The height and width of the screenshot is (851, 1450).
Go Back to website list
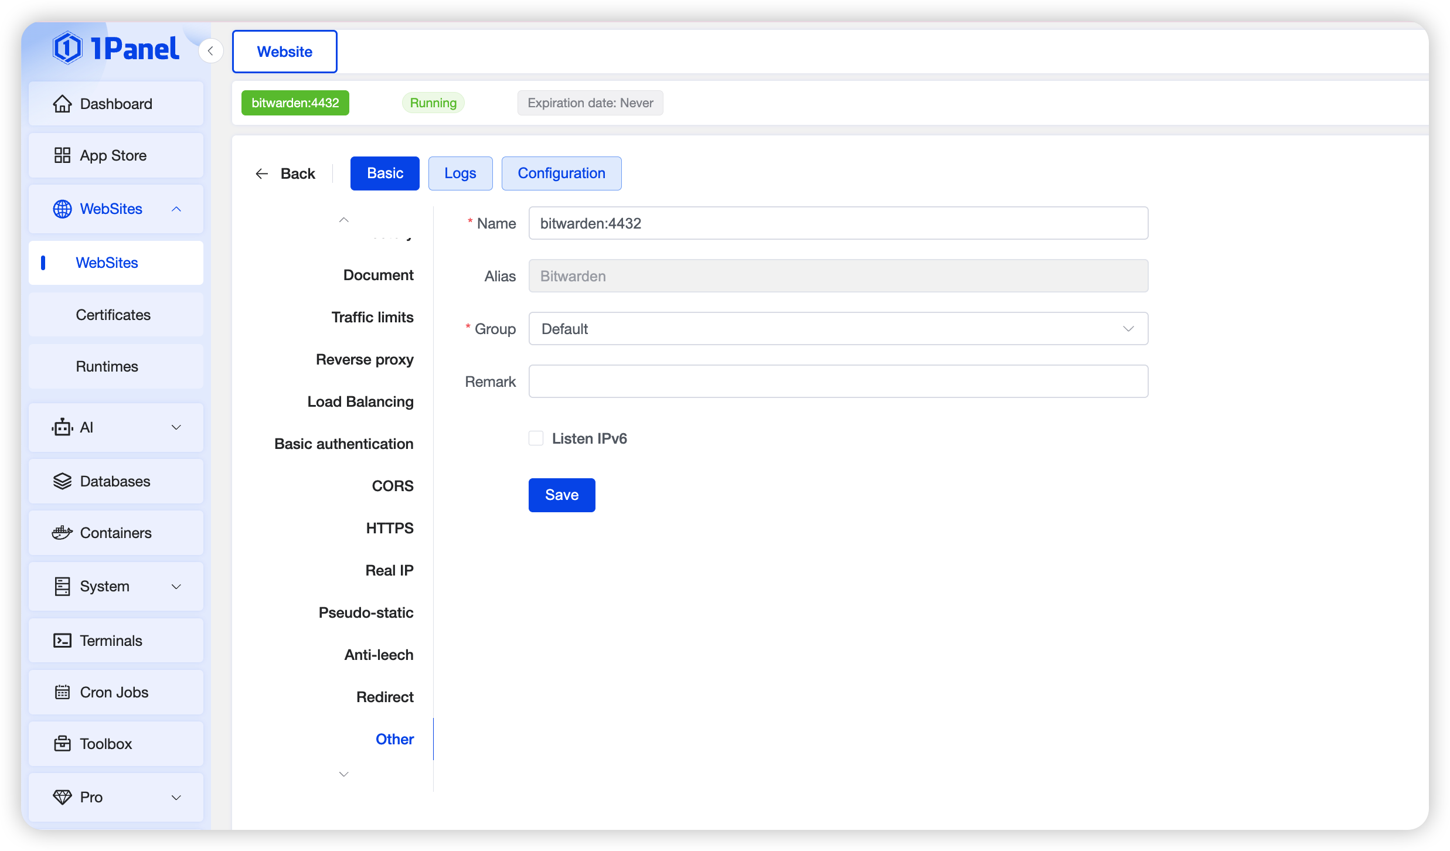286,173
